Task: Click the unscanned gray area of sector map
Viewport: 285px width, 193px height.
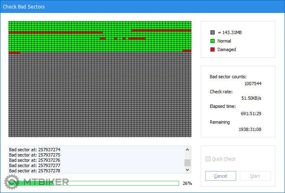Action: [100, 97]
